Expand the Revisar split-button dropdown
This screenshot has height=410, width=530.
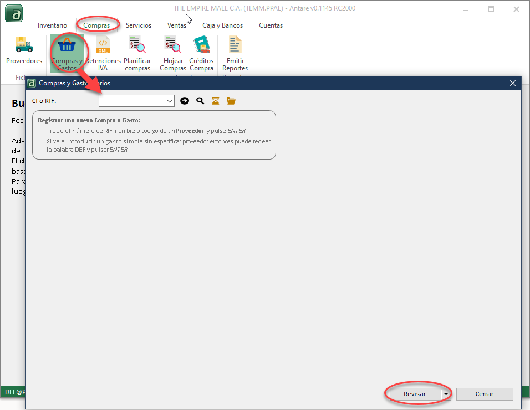pos(446,393)
